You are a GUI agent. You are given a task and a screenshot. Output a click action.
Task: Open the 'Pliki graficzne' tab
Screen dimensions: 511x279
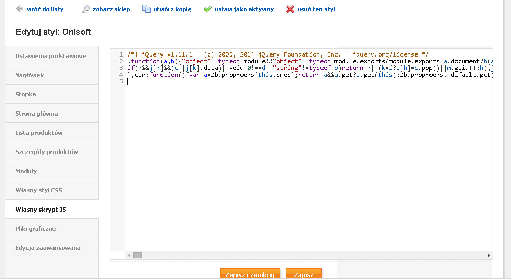pos(52,229)
